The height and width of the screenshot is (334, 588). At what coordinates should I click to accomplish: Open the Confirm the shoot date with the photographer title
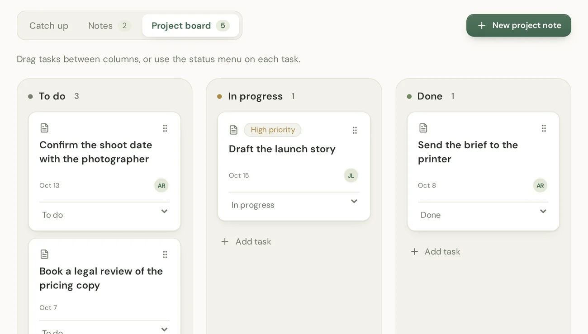[96, 152]
